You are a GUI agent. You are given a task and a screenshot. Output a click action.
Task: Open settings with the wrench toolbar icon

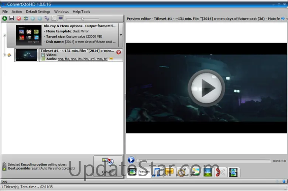coord(47,18)
